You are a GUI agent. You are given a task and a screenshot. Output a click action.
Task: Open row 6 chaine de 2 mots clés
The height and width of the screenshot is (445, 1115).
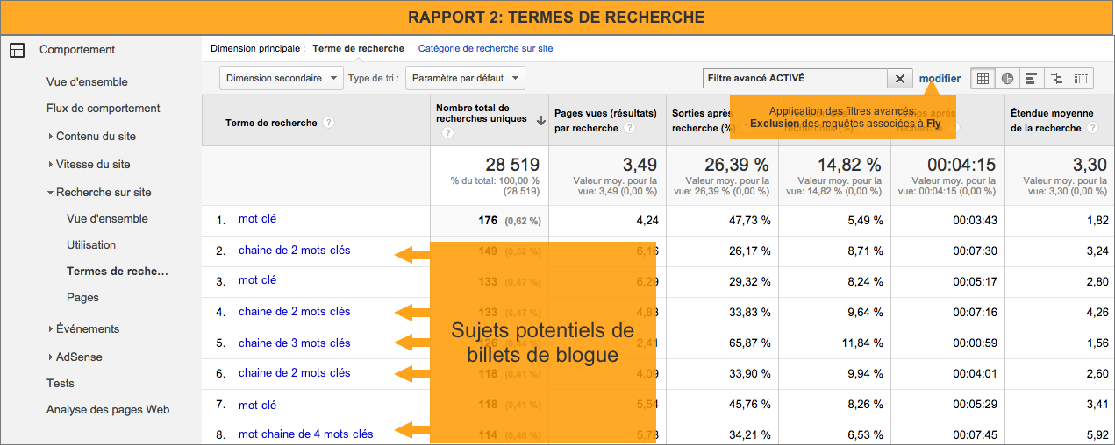pos(294,373)
